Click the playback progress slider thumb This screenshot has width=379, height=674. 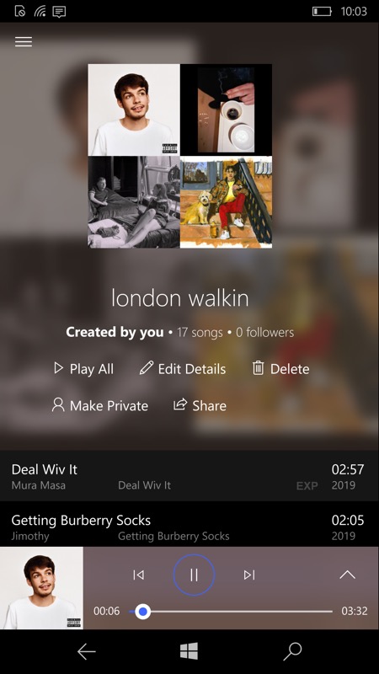click(x=142, y=612)
